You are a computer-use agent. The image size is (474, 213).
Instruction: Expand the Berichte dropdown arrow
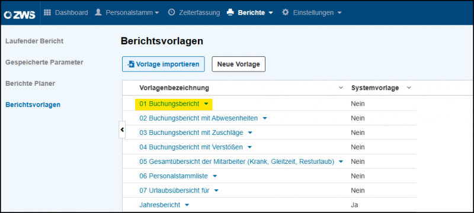click(271, 13)
